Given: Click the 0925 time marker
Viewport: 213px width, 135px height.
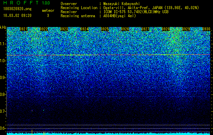Looking at the screenshot, I should [105, 29].
